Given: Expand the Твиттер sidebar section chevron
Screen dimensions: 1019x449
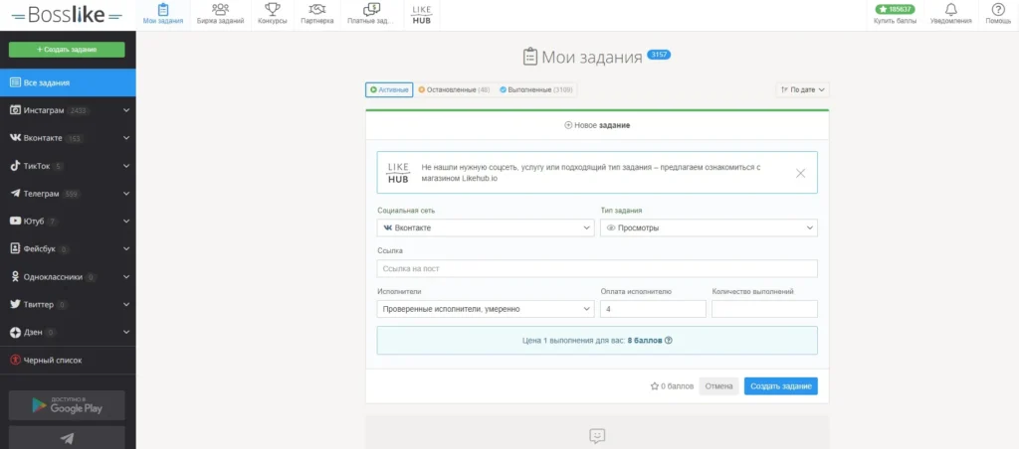Looking at the screenshot, I should (126, 304).
